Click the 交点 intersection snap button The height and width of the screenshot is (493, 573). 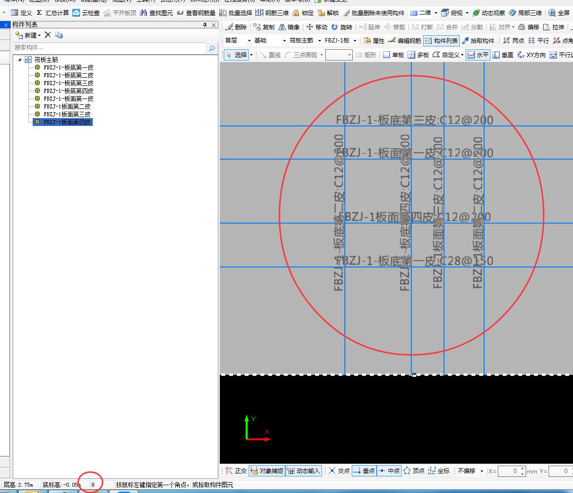(340, 471)
